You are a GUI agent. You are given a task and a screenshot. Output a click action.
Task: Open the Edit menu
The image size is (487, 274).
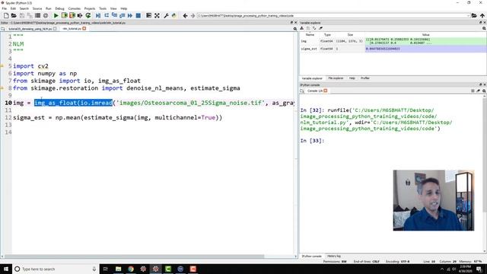tap(13, 8)
